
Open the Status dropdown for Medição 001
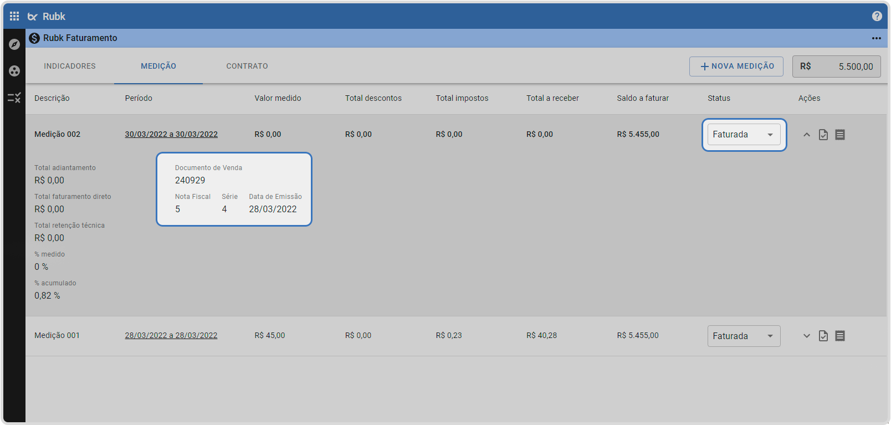point(744,336)
